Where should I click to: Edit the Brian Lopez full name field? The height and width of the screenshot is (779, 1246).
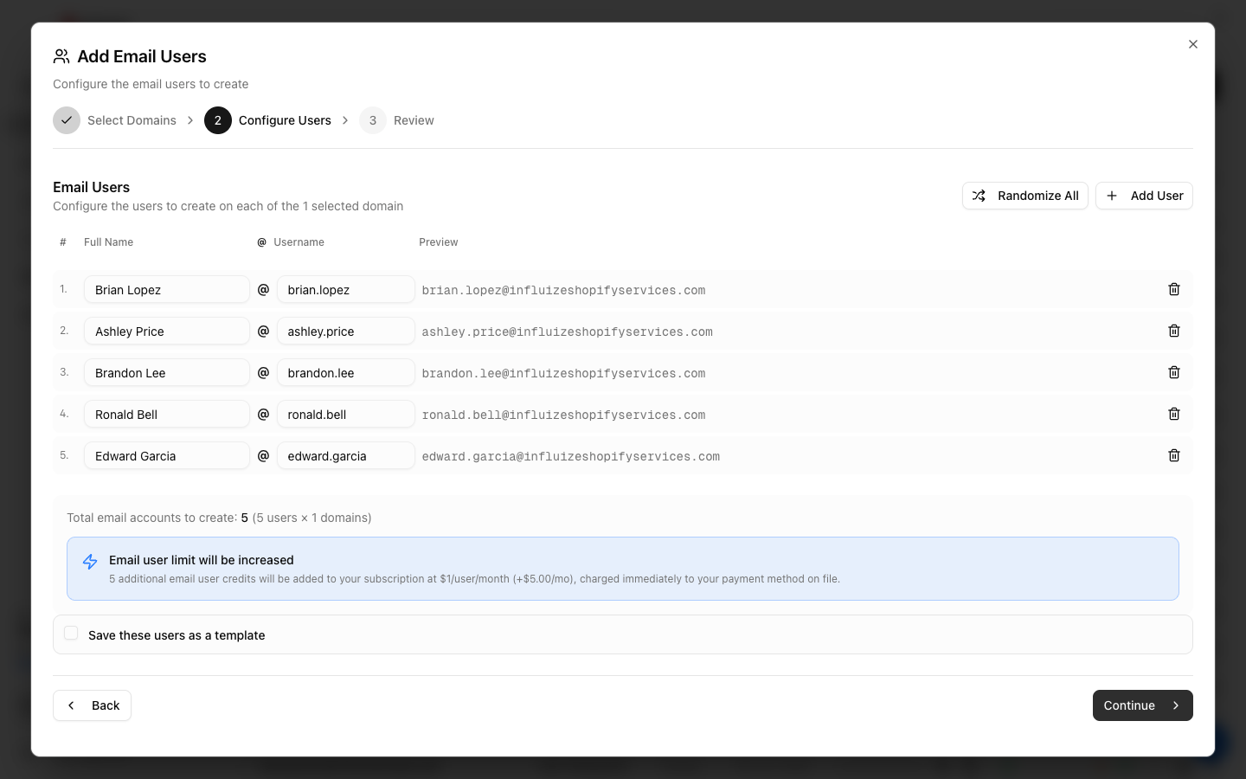point(167,289)
